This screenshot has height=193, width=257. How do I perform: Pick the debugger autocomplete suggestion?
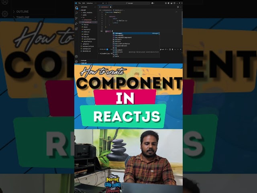click(x=136, y=33)
